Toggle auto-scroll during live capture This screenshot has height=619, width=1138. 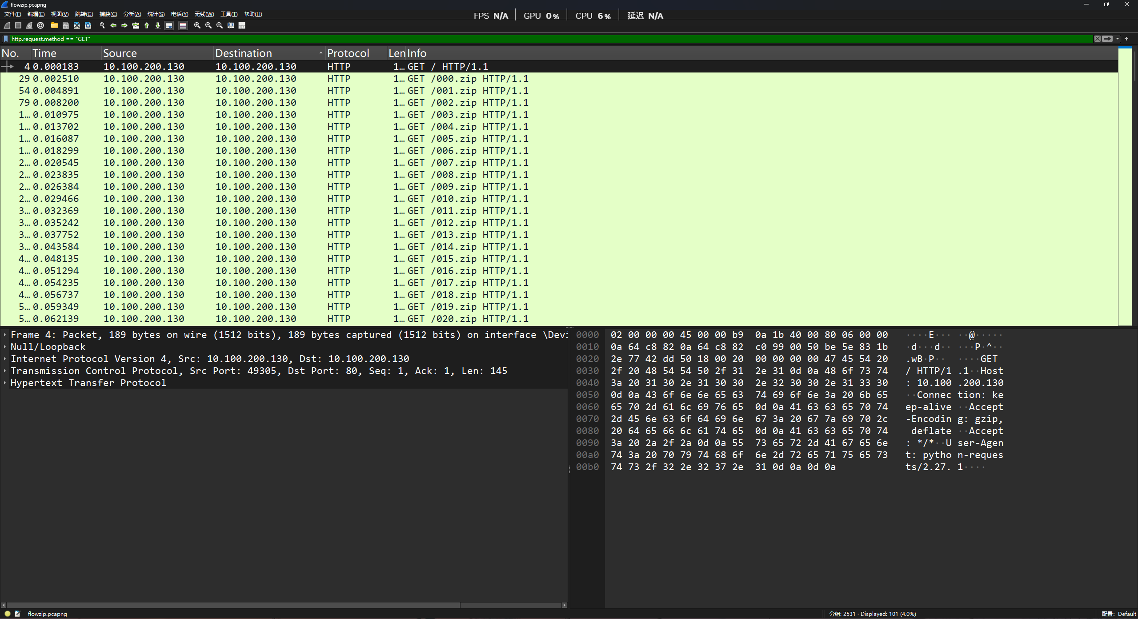tap(169, 25)
